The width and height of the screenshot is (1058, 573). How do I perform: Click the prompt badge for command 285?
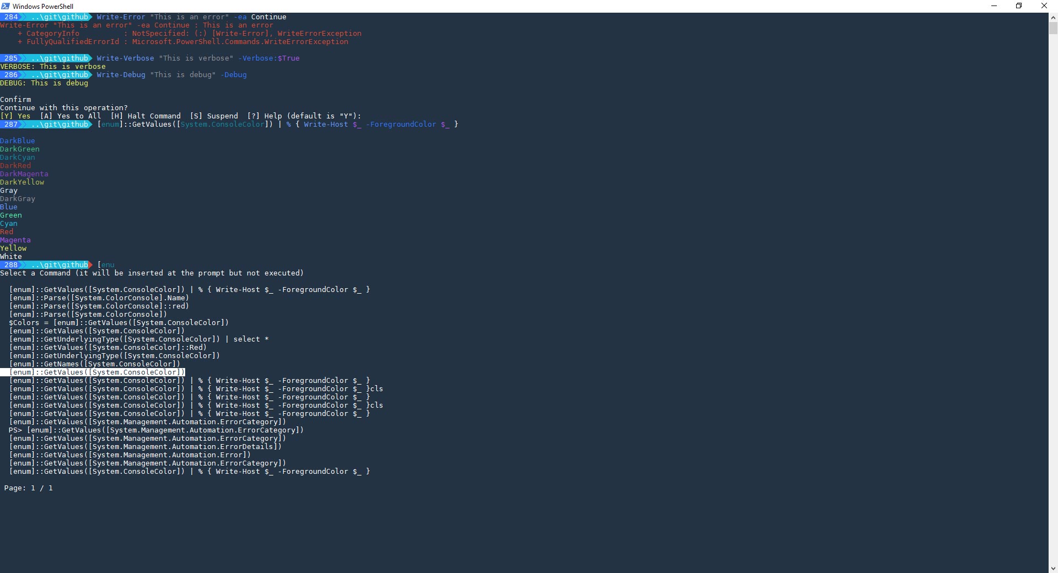click(x=11, y=58)
